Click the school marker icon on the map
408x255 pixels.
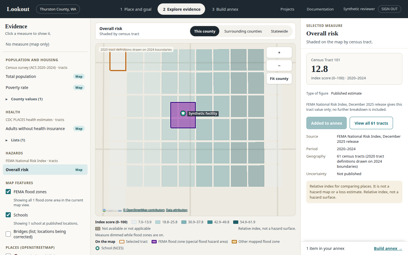[x=183, y=113]
